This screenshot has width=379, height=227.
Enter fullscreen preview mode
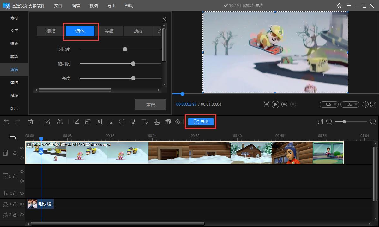[x=373, y=104]
